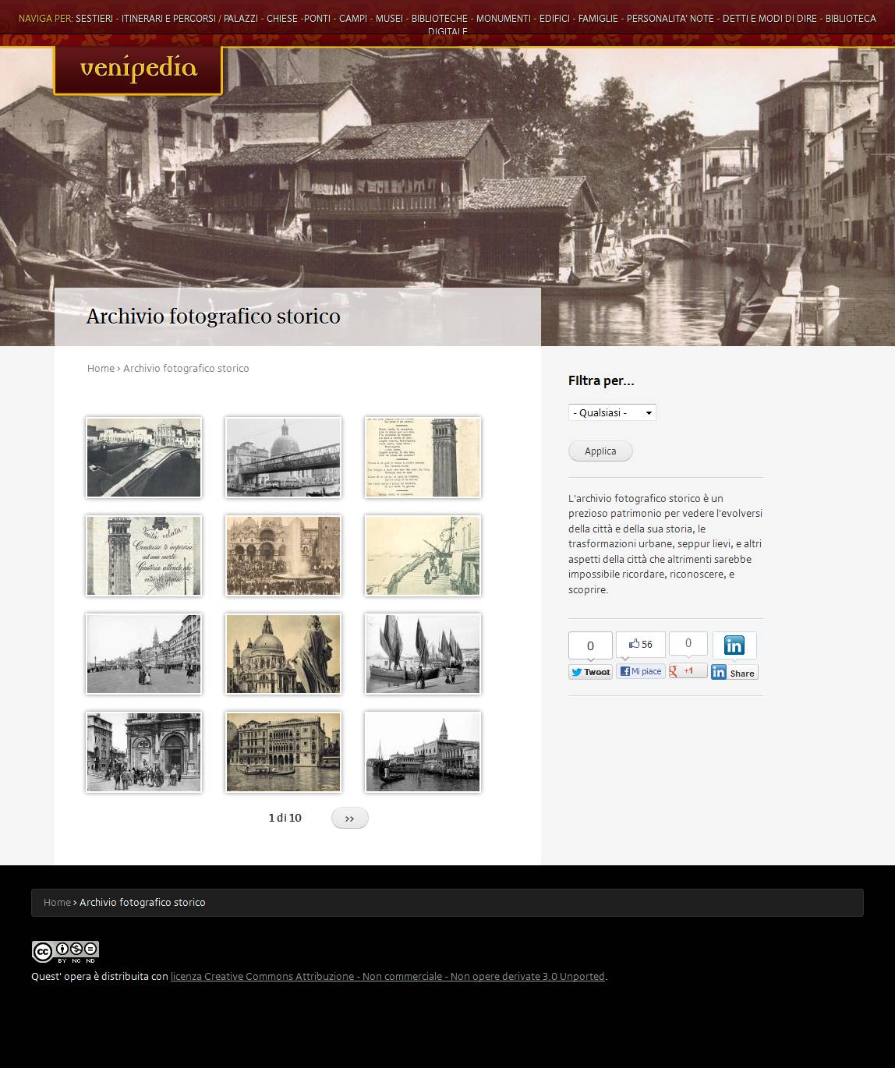
Task: Open the palace on canal with gondola thumbnail
Action: click(x=283, y=752)
